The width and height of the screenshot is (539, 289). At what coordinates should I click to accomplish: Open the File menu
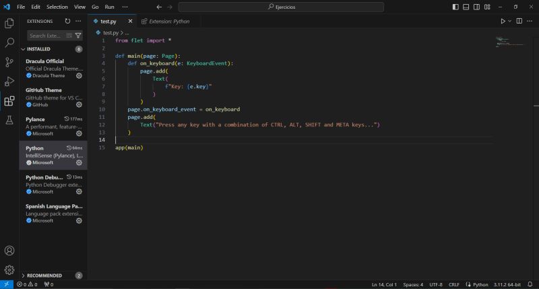[x=21, y=7]
